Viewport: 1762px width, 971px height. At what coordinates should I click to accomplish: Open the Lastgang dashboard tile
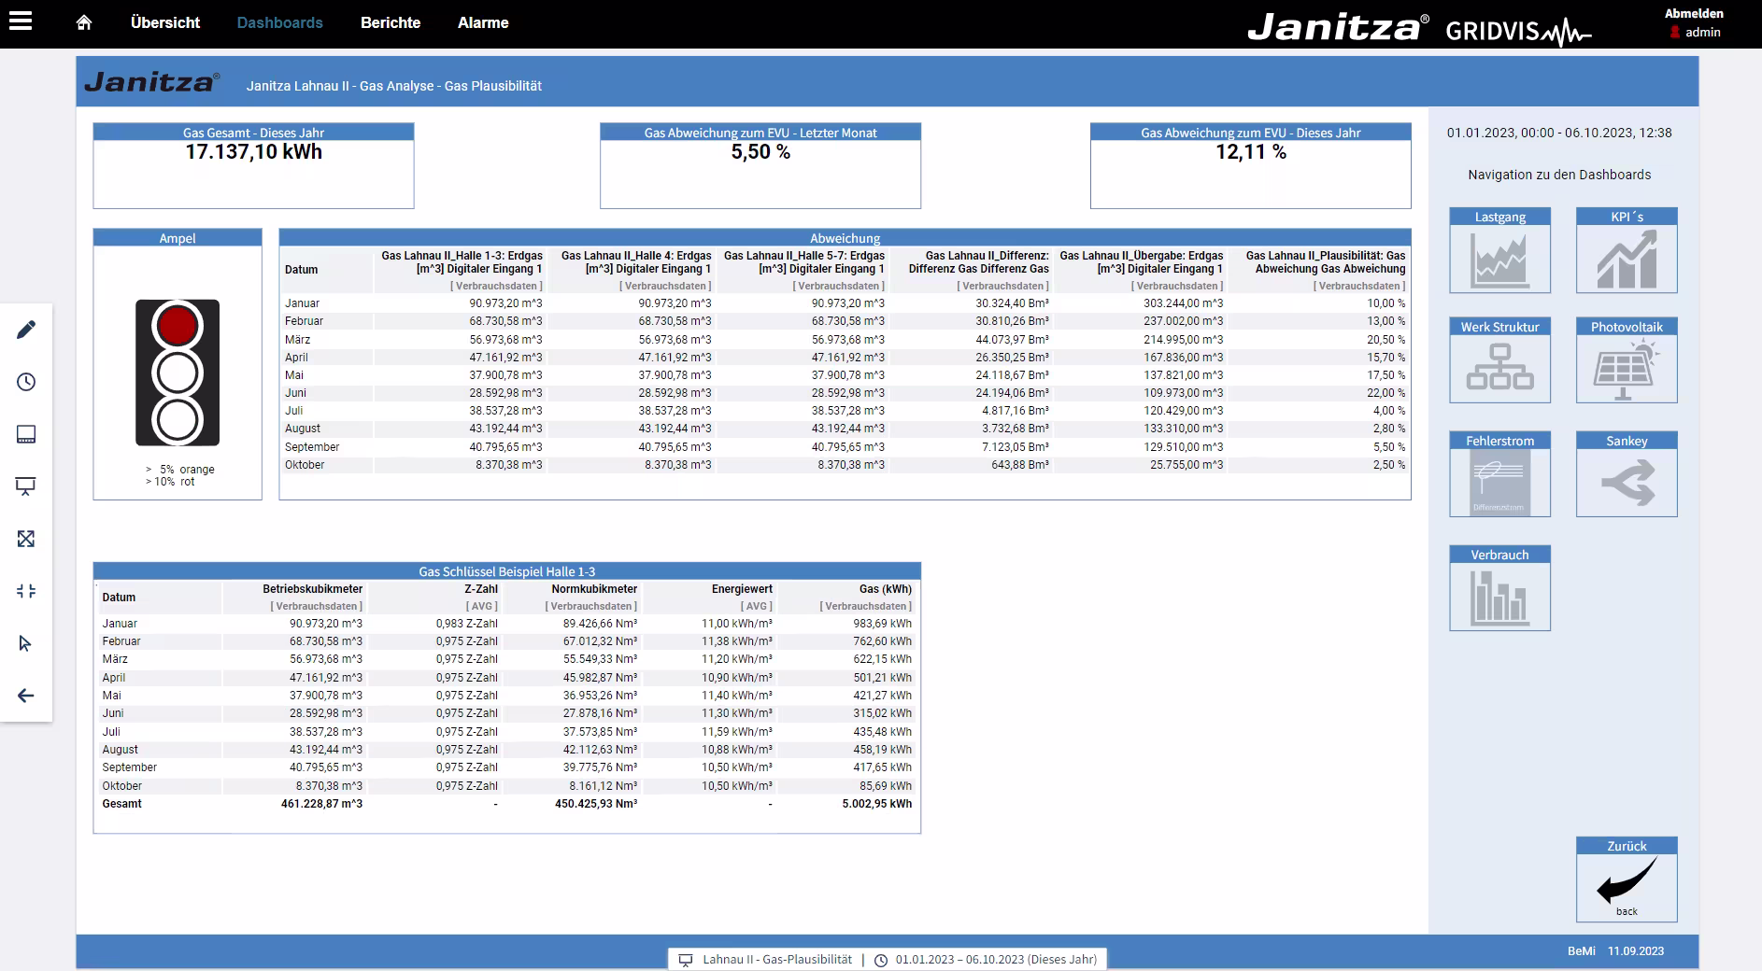[1499, 250]
